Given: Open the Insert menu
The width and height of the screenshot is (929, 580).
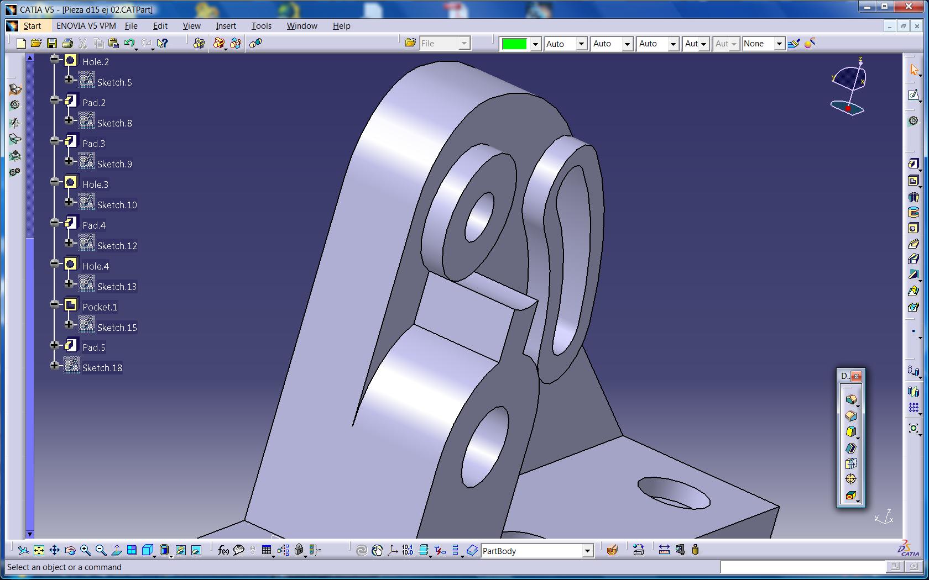Looking at the screenshot, I should tap(226, 26).
